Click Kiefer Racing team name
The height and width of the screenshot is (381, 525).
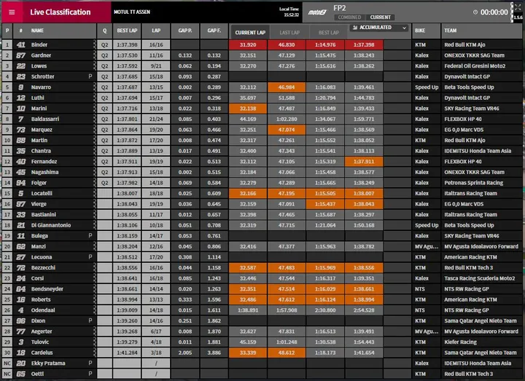click(x=460, y=342)
